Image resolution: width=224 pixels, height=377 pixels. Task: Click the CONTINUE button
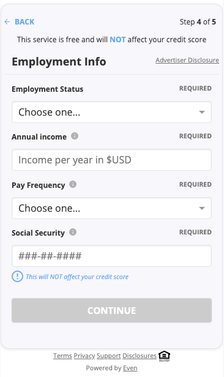(x=112, y=310)
